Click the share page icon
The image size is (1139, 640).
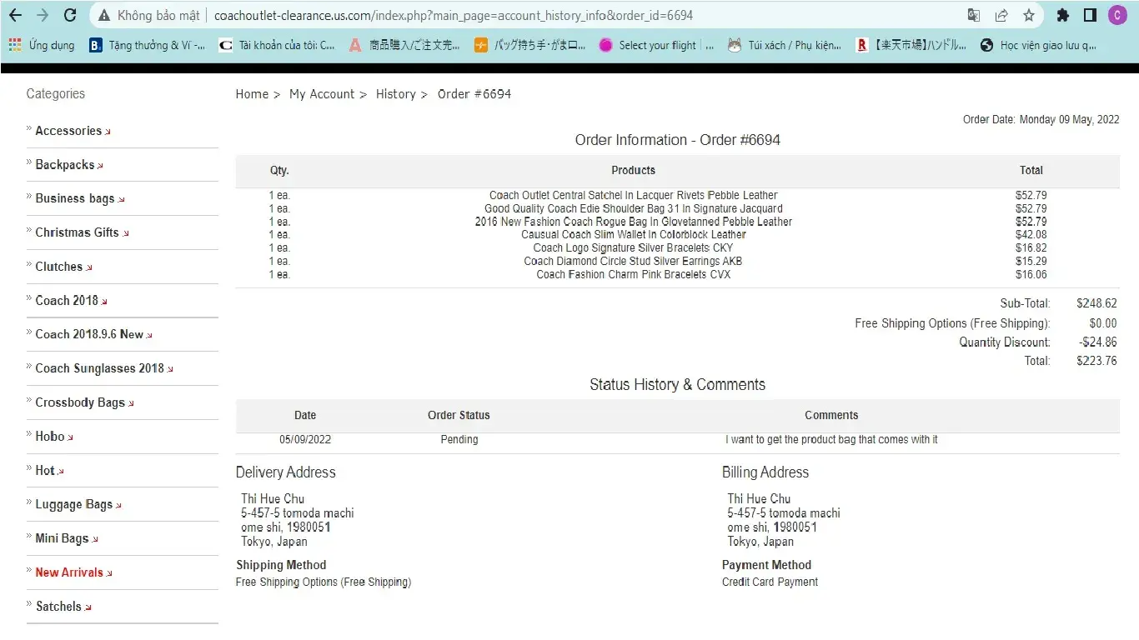click(1001, 15)
